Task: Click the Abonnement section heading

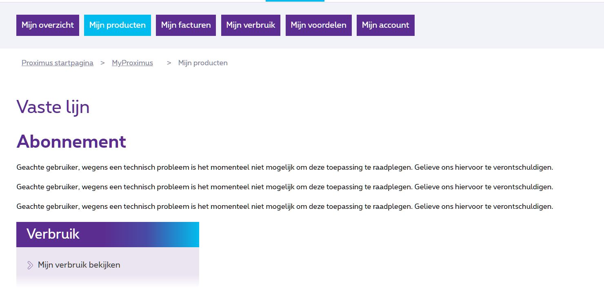Action: (71, 142)
